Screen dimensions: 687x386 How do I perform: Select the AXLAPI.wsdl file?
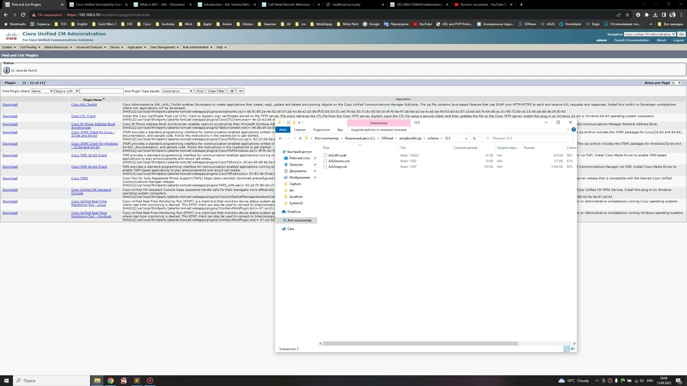coord(337,155)
